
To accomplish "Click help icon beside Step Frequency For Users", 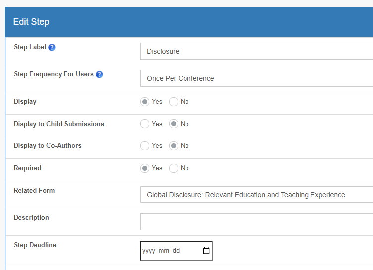I will click(x=99, y=75).
